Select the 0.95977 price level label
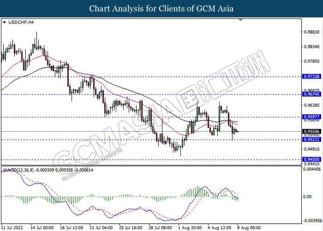 311,117
